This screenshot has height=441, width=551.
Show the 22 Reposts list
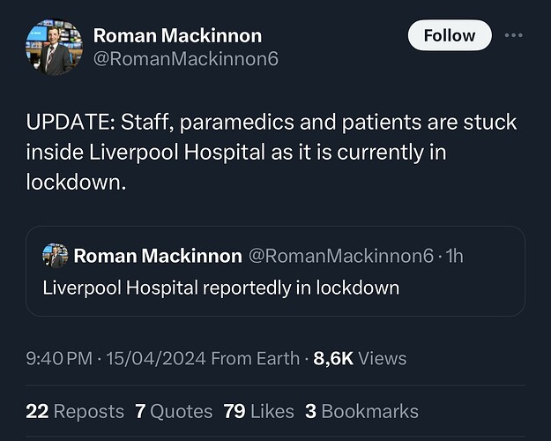pos(75,411)
